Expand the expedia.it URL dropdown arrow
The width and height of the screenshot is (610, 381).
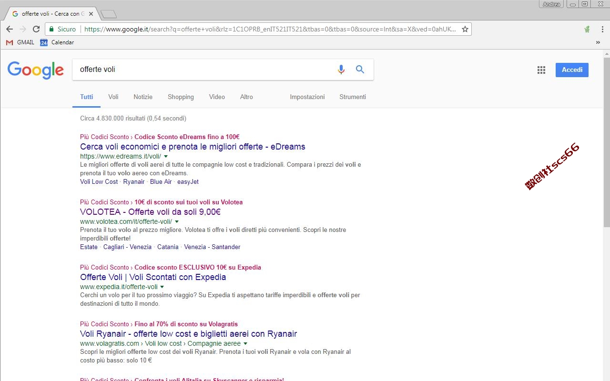162,287
